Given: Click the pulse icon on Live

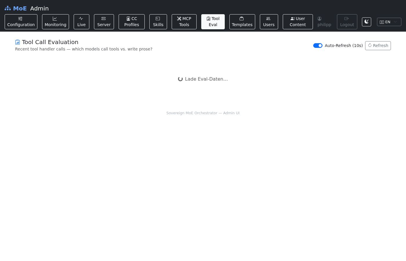Looking at the screenshot, I should coord(81,19).
